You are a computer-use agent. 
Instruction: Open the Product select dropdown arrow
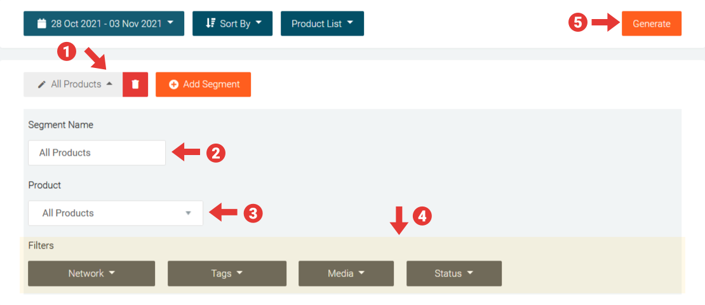click(188, 213)
